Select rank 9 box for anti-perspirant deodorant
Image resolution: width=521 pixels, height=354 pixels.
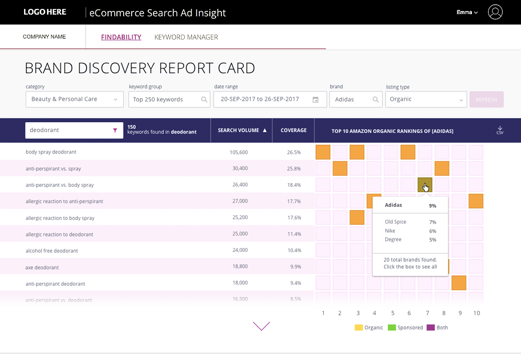click(x=459, y=283)
